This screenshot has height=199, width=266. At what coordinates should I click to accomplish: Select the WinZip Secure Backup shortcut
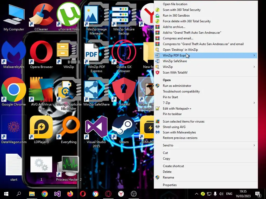124,19
